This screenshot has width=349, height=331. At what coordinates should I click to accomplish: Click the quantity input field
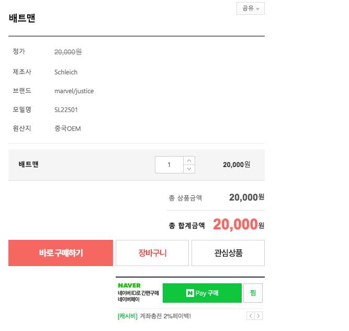coord(169,164)
